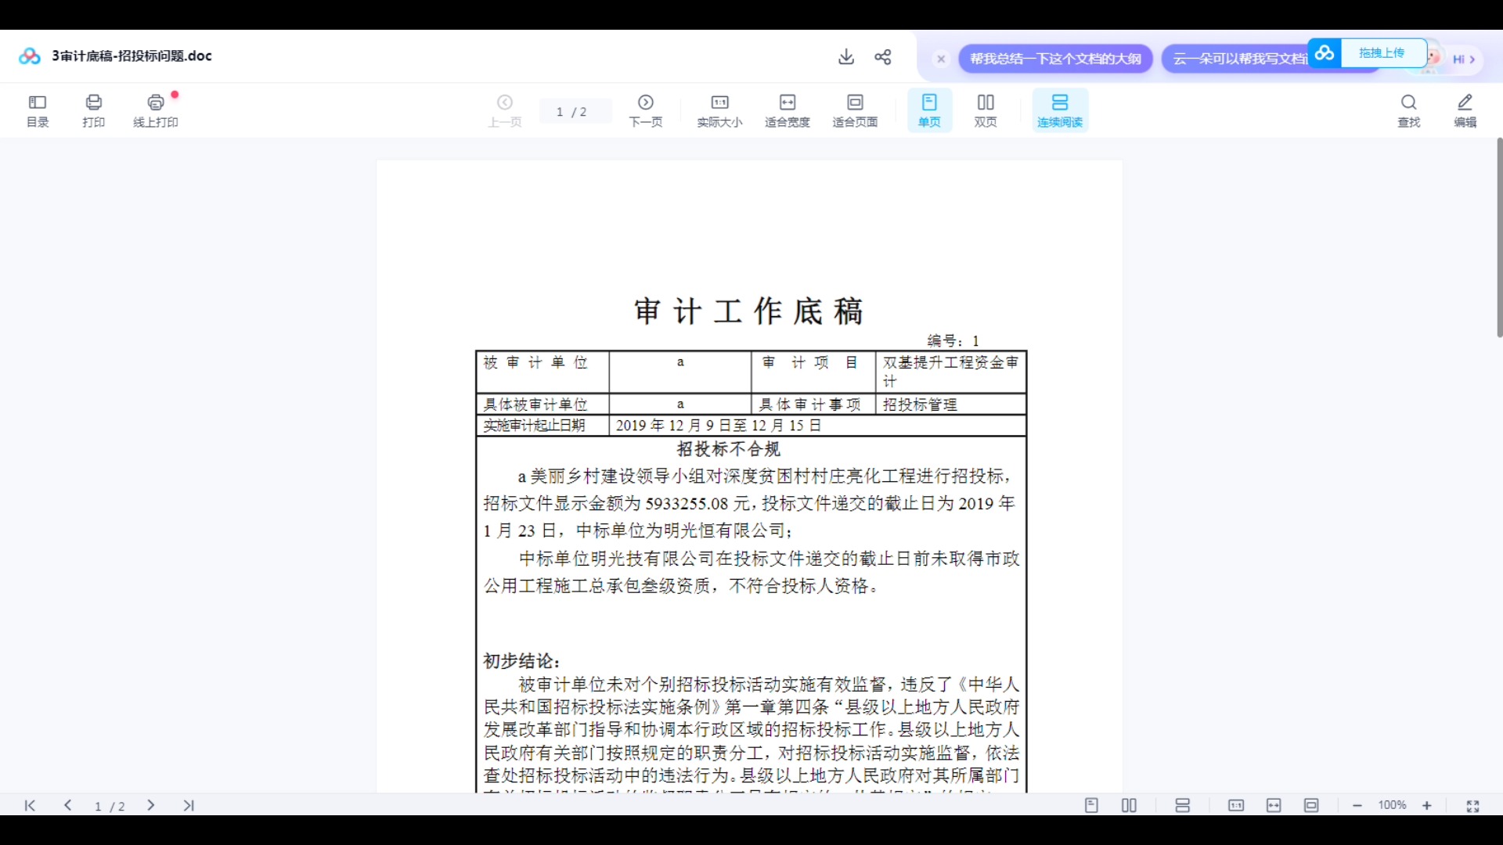The width and height of the screenshot is (1503, 845).
Task: Go to 下一页 next page
Action: coord(644,110)
